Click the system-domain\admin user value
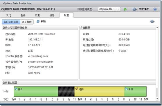This screenshot has height=106, width=162. coord(41,62)
